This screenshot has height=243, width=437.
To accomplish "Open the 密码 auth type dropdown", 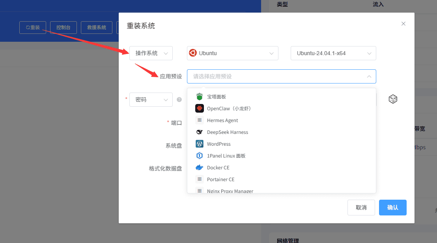I will pos(151,99).
